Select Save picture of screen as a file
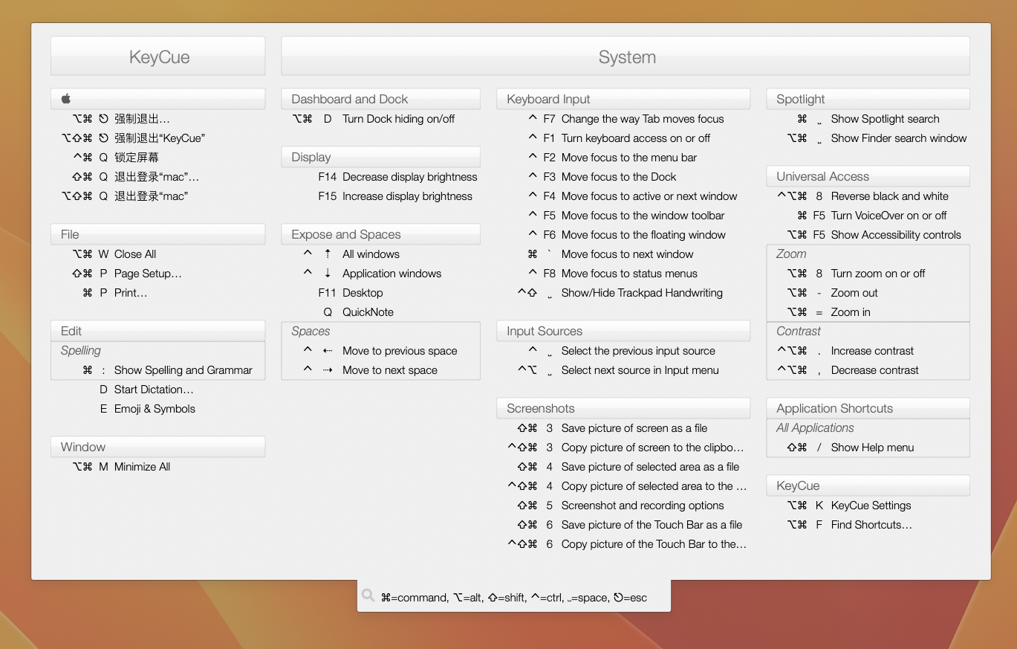Viewport: 1017px width, 649px height. (x=623, y=428)
